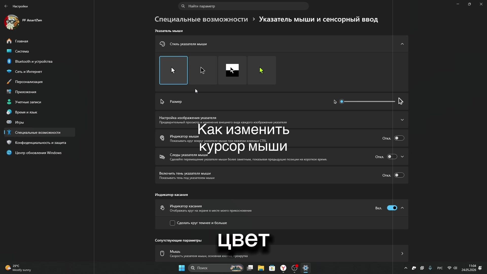The image size is (487, 274).
Task: Open Bluetooth и устройства in sidebar
Action: pos(40,61)
